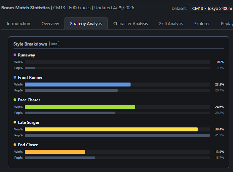
Task: Click the Late Surger style heading
Action: [x=29, y=122]
